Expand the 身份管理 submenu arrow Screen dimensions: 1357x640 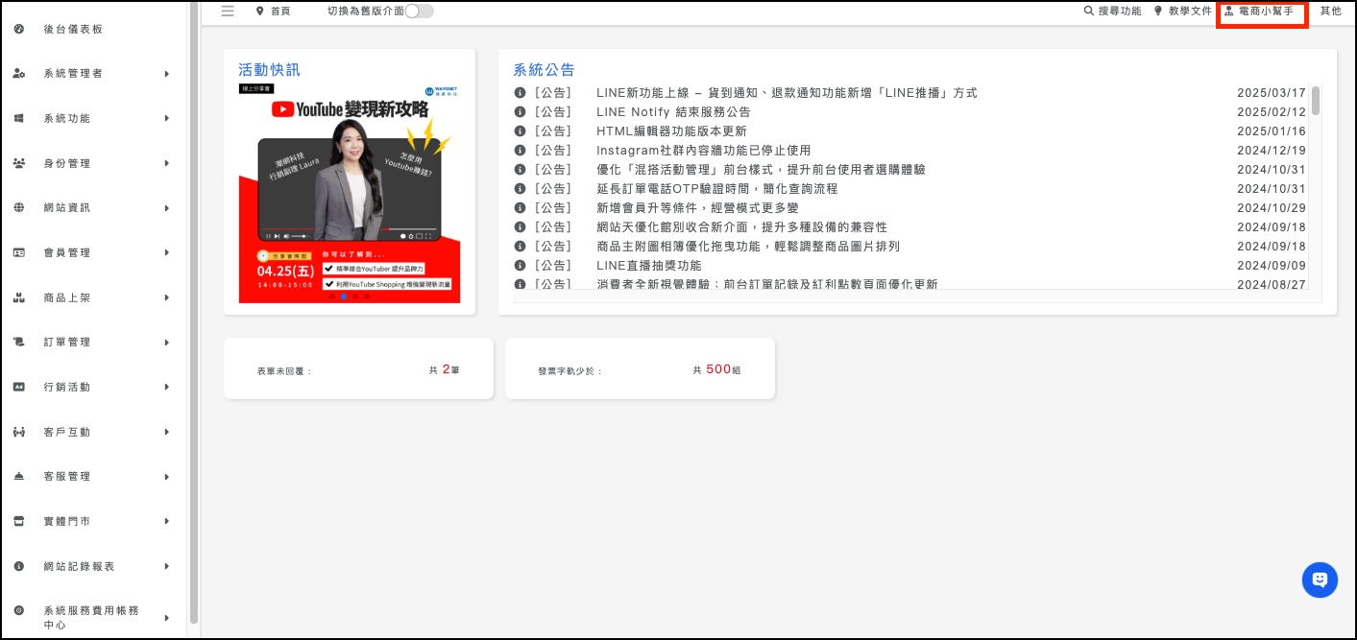click(167, 163)
